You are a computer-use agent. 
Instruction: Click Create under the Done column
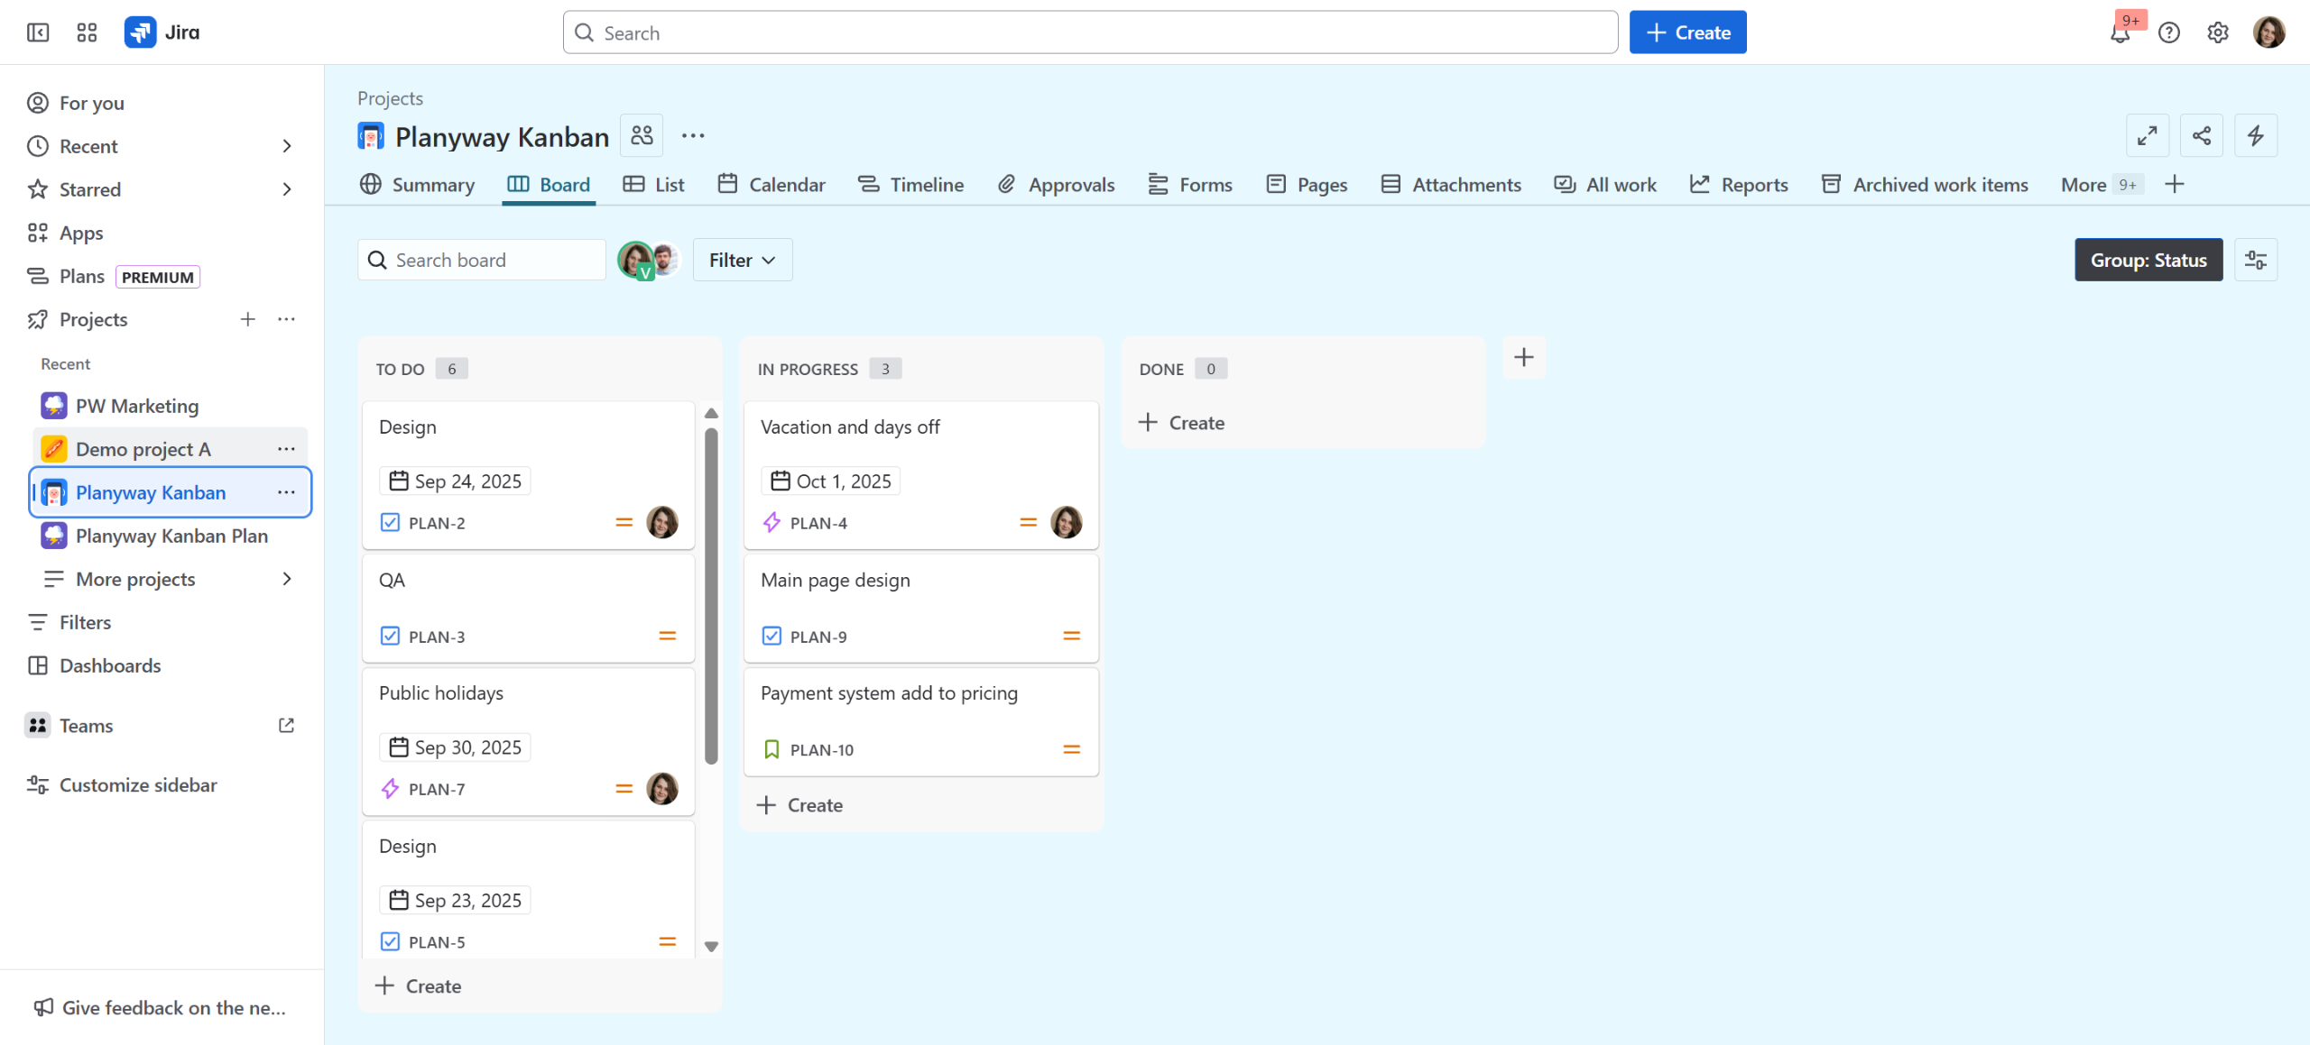[x=1181, y=422]
